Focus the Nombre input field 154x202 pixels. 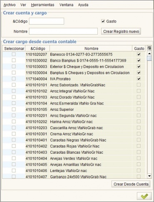(63, 31)
